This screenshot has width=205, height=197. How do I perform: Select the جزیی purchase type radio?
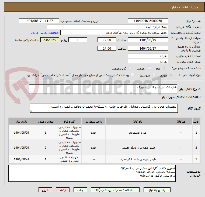tap(171, 75)
